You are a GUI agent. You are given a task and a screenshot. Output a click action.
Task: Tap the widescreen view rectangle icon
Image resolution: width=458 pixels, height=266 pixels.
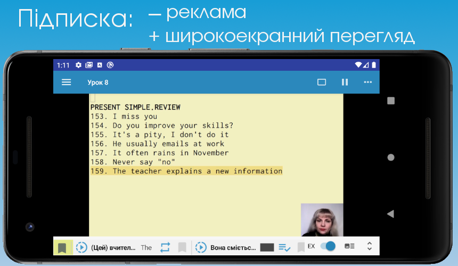tap(322, 82)
